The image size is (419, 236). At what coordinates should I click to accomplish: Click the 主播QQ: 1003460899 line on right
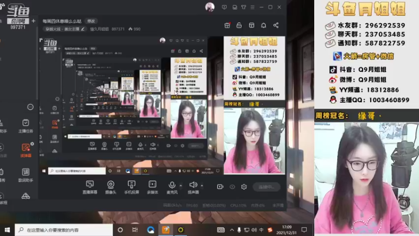pos(369,100)
